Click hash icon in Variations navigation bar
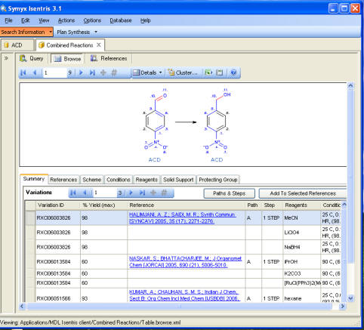Screen dimensions: 364x330 tap(164, 193)
